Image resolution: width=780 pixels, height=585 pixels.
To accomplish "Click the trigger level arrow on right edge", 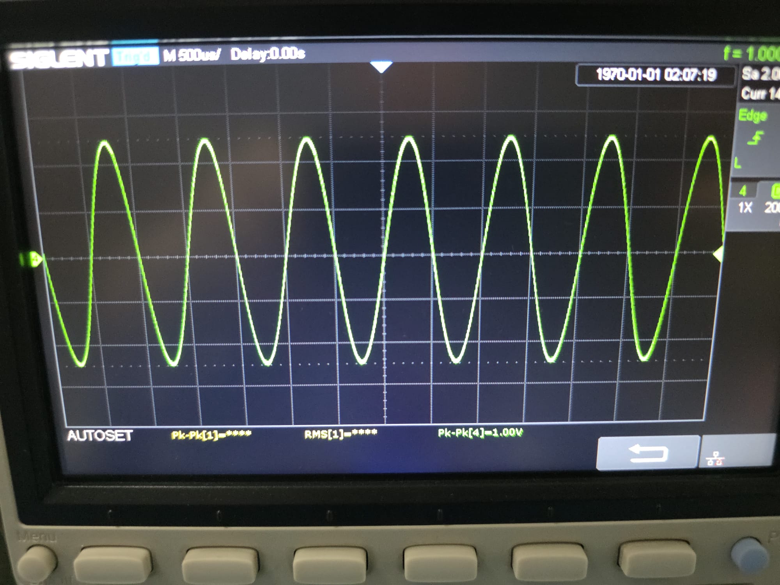I will pyautogui.click(x=718, y=255).
